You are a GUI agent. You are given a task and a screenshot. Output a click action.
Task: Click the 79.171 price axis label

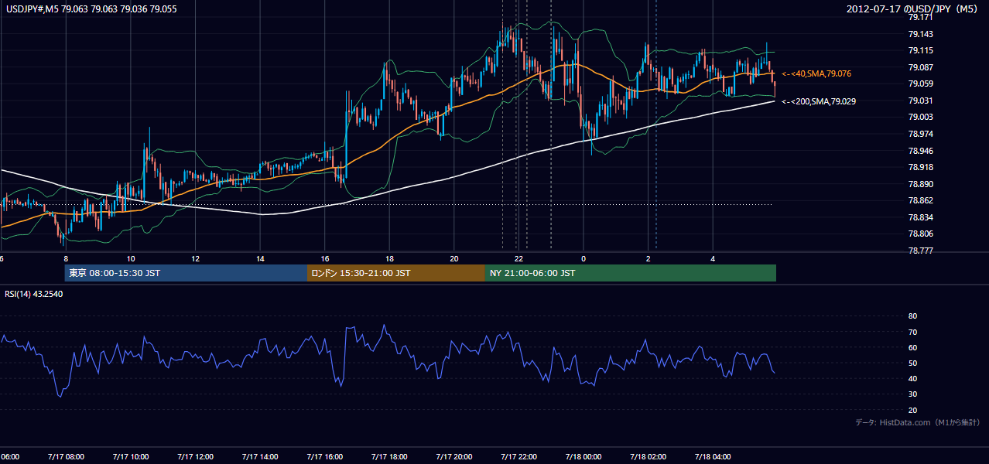pyautogui.click(x=920, y=18)
